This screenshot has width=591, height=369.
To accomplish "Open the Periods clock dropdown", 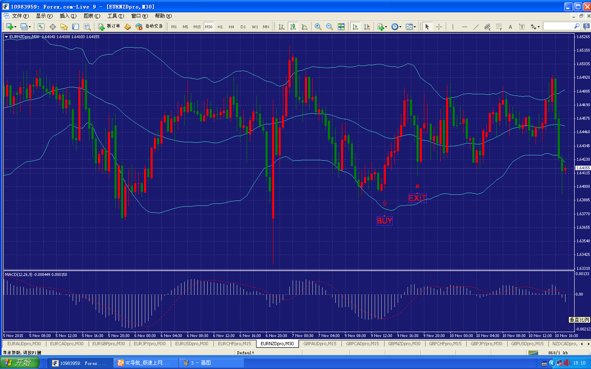I will pyautogui.click(x=396, y=27).
